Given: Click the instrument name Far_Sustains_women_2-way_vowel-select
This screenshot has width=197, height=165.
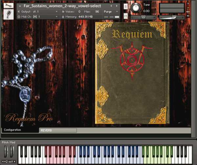Looking at the screenshot, I should point(62,6).
